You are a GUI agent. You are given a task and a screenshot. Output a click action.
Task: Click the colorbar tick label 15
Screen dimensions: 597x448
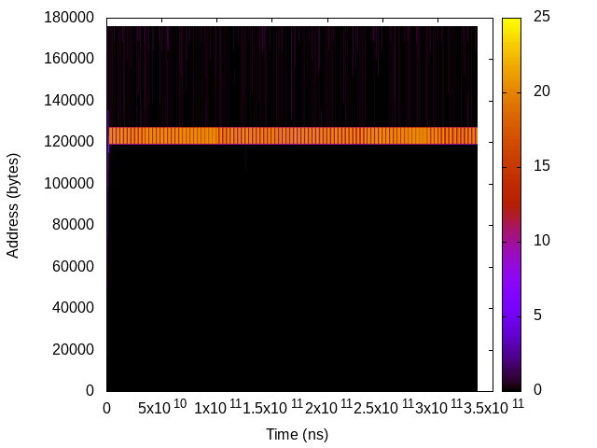[x=542, y=166]
